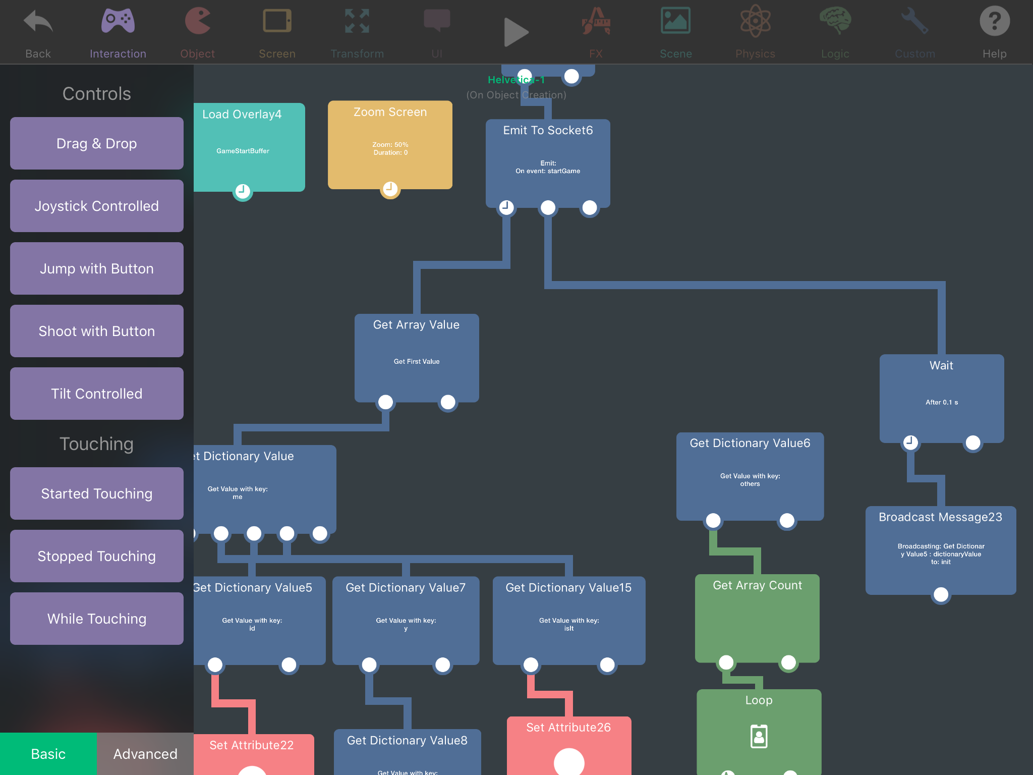
Task: Start preview with the play button
Action: tap(516, 32)
